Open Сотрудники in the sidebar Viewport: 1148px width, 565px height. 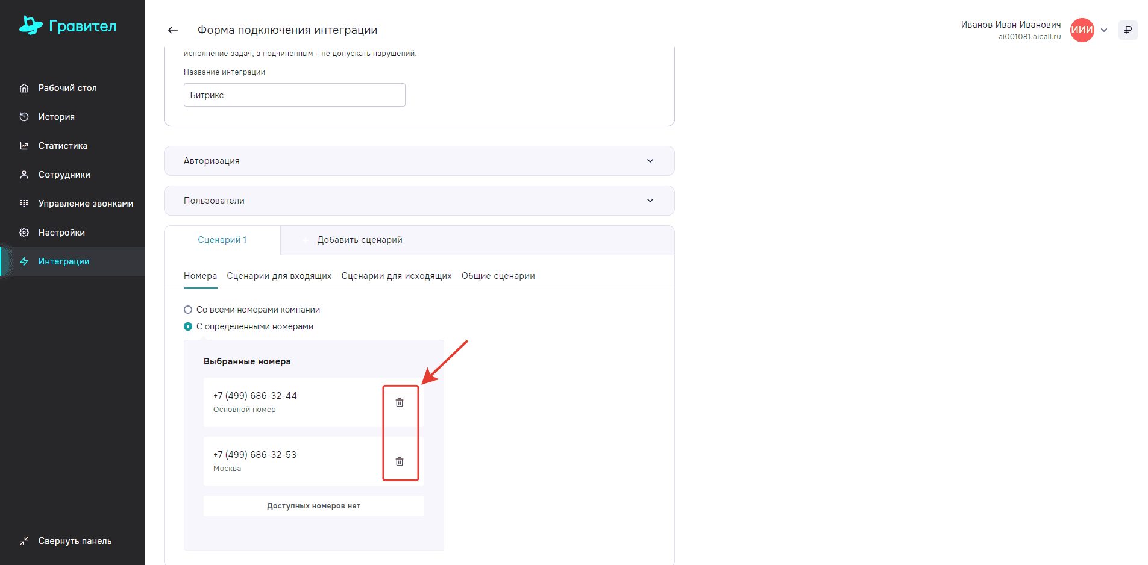click(64, 175)
